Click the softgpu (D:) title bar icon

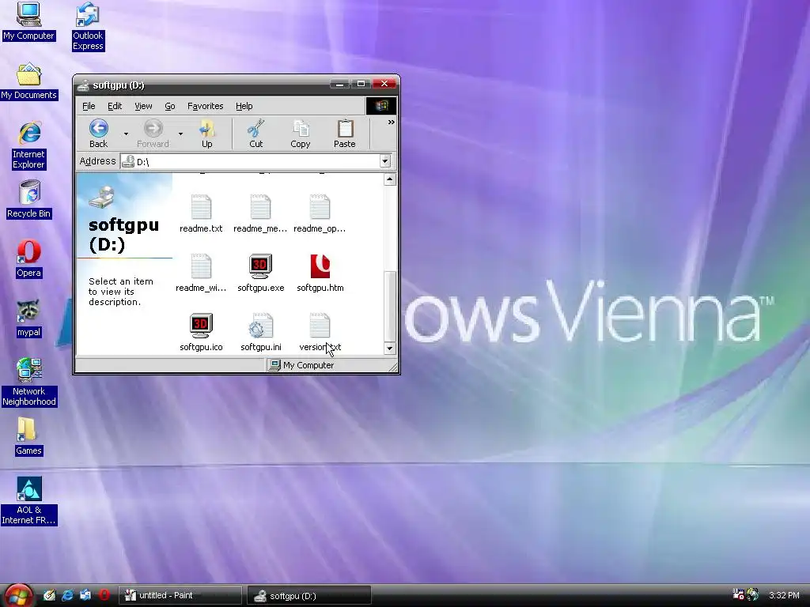(83, 85)
